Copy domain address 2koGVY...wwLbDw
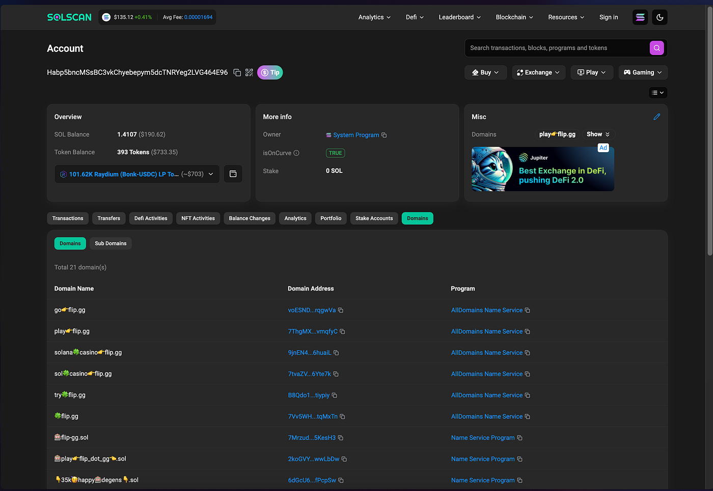The image size is (713, 491). 344,459
